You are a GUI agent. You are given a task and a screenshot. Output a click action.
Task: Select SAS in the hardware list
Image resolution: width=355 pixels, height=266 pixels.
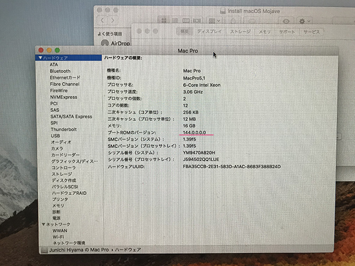pyautogui.click(x=55, y=110)
